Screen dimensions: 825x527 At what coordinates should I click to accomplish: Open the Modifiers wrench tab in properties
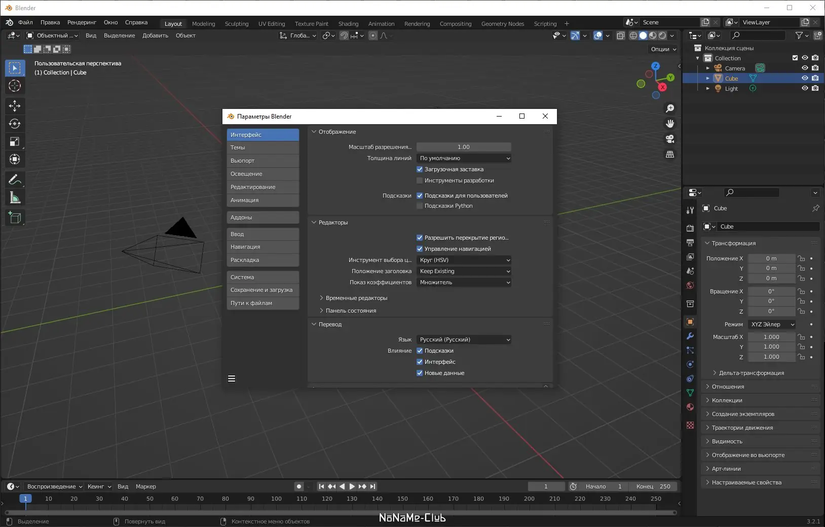coord(690,336)
